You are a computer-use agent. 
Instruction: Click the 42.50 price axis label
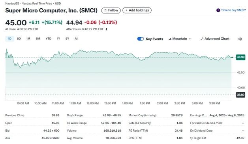[x=241, y=72]
